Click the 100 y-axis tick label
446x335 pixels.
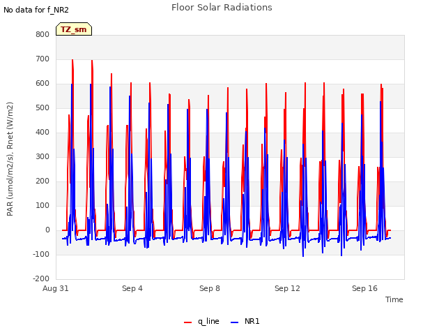tap(43, 205)
